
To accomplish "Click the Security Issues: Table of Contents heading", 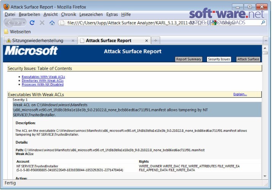I will [x=40, y=68].
